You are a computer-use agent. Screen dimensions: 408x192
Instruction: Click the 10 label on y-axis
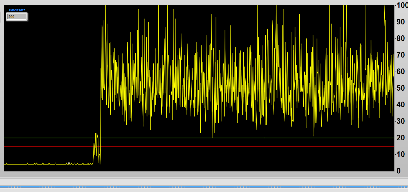[400, 154]
